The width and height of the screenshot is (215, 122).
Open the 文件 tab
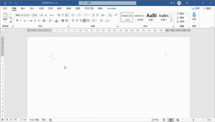pyautogui.click(x=5, y=8)
